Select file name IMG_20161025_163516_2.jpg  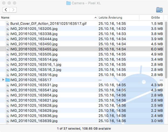click(36, 70)
